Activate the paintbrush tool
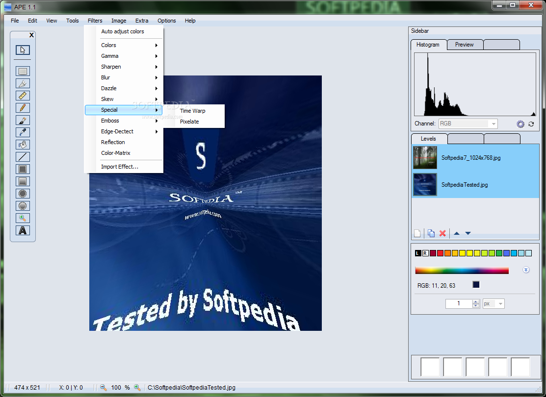 [23, 121]
